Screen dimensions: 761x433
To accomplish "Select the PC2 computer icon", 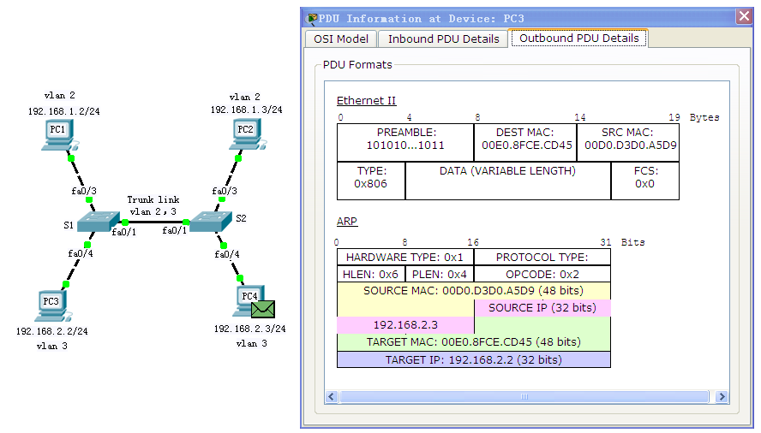I will pyautogui.click(x=245, y=133).
